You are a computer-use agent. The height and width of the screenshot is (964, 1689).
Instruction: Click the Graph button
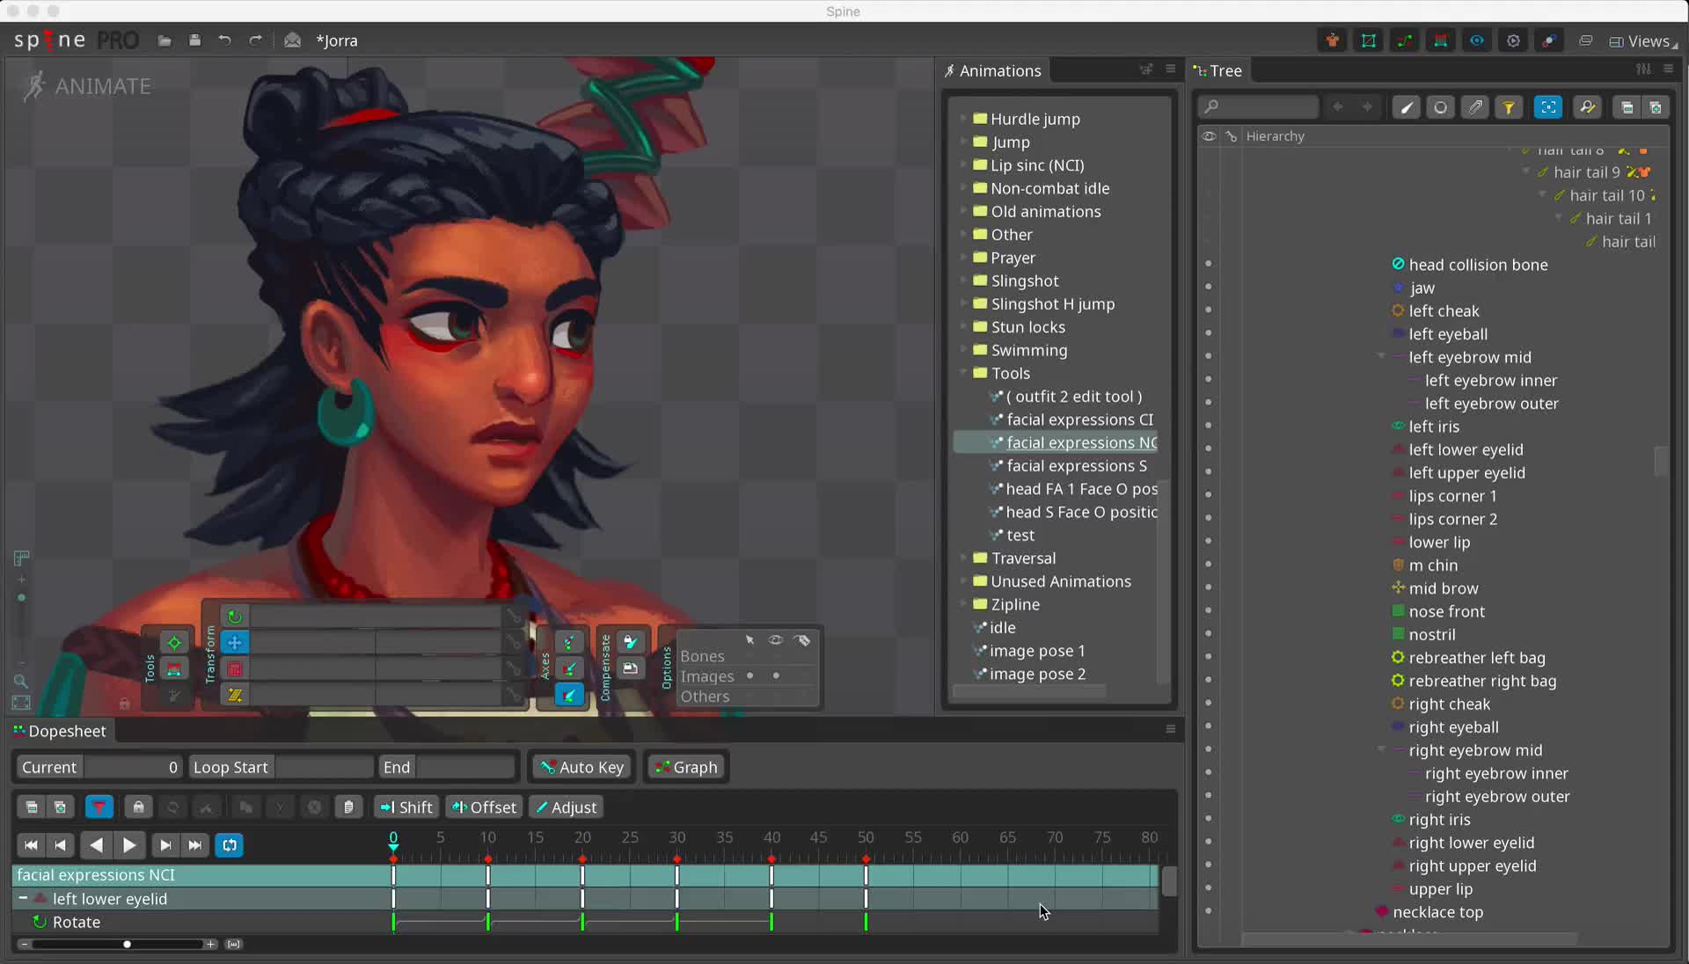(x=686, y=767)
